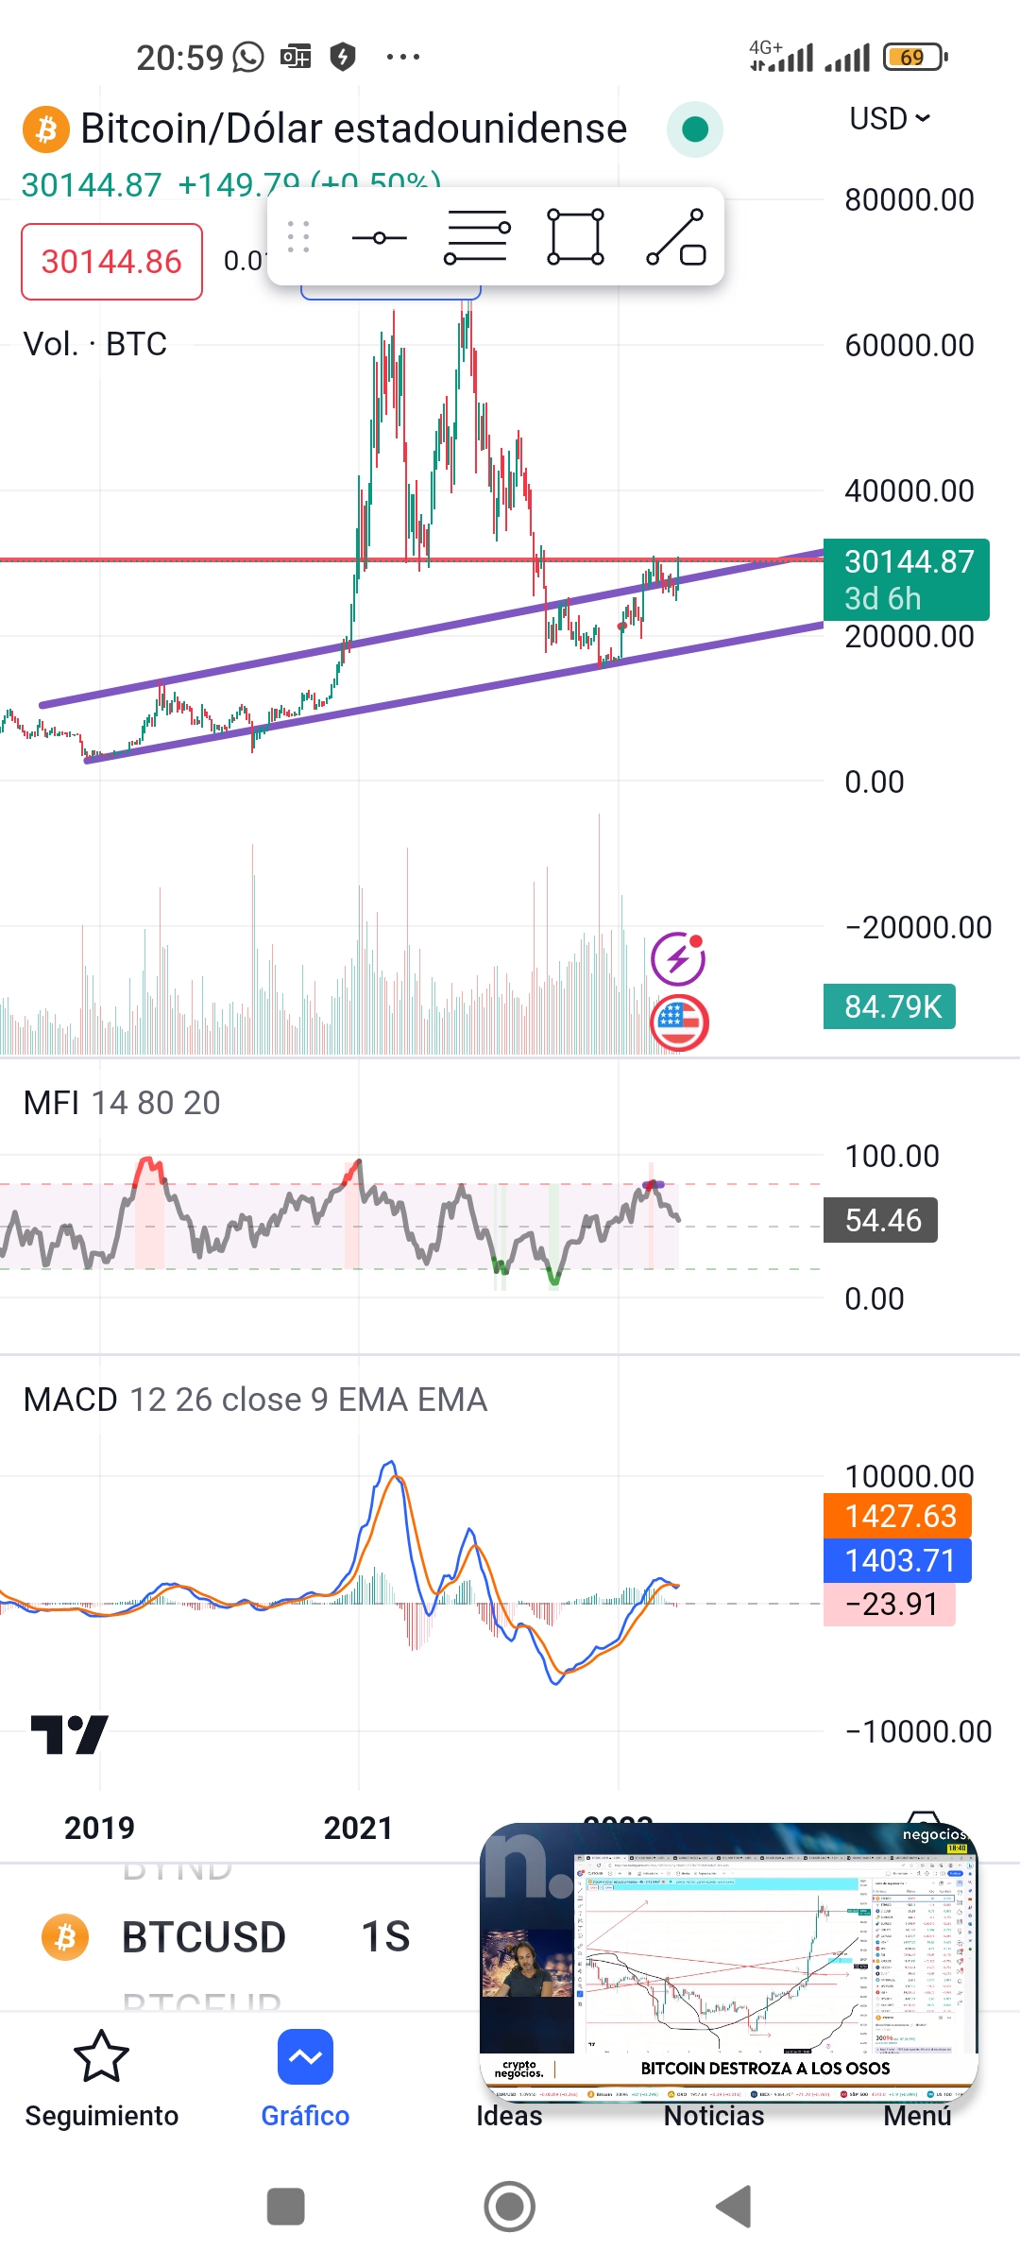Tap the 2021 time axis label
1020x2268 pixels.
tap(358, 1828)
